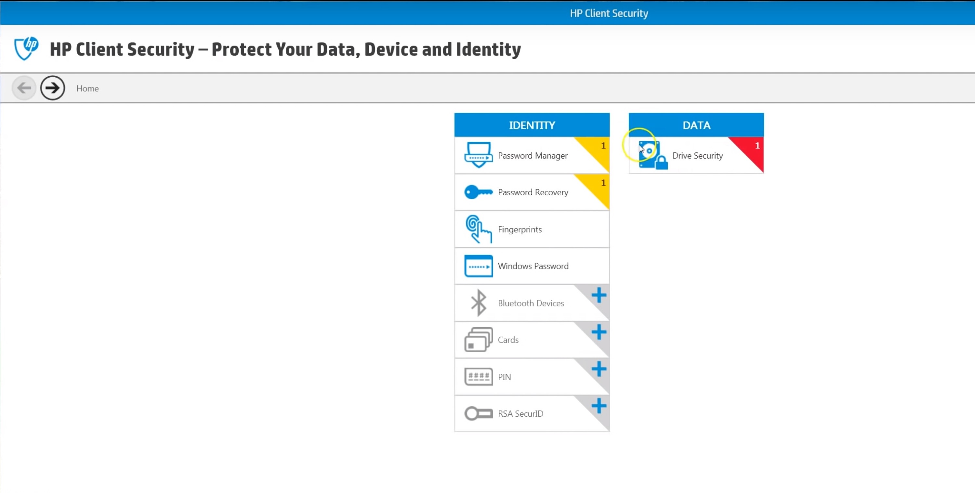
Task: Add a card using plus icon
Action: [x=599, y=332]
